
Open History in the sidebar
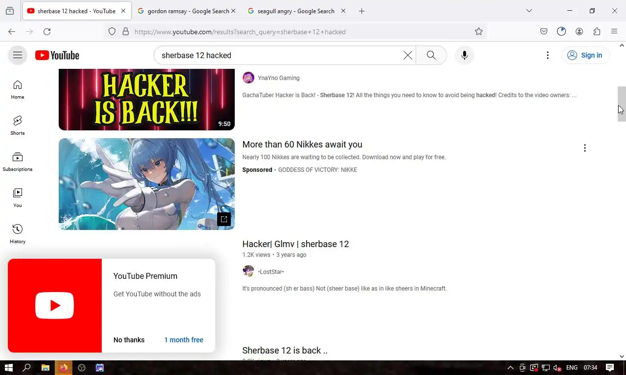(18, 234)
